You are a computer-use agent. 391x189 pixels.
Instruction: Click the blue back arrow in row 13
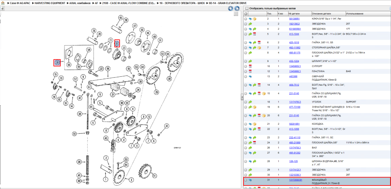[x=250, y=77]
